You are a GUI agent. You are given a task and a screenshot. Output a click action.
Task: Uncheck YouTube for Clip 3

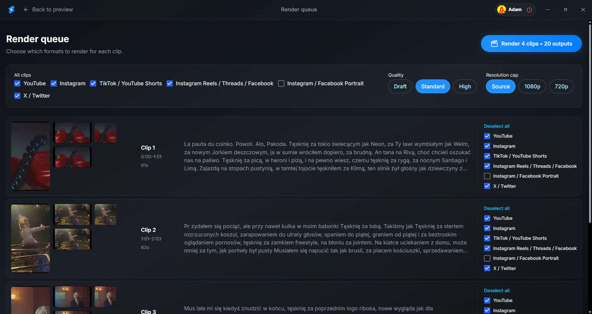click(x=487, y=300)
